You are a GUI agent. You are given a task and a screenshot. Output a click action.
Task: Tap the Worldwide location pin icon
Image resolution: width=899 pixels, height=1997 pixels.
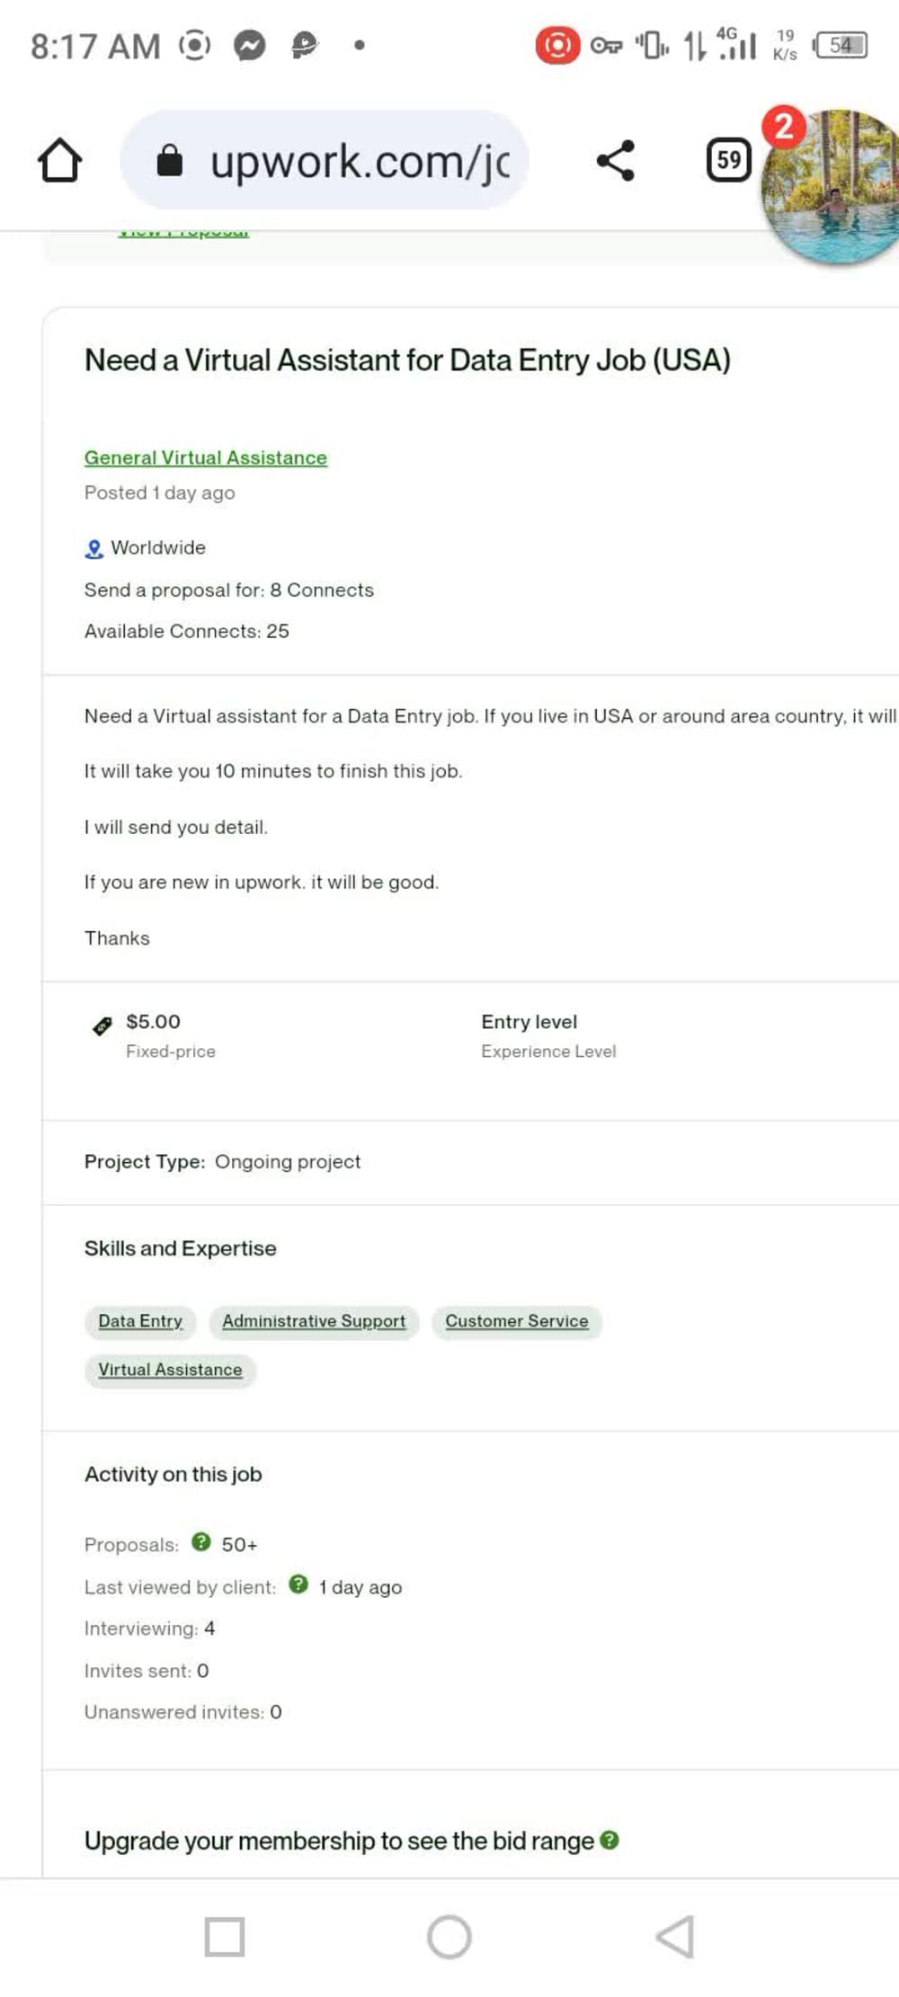tap(94, 546)
